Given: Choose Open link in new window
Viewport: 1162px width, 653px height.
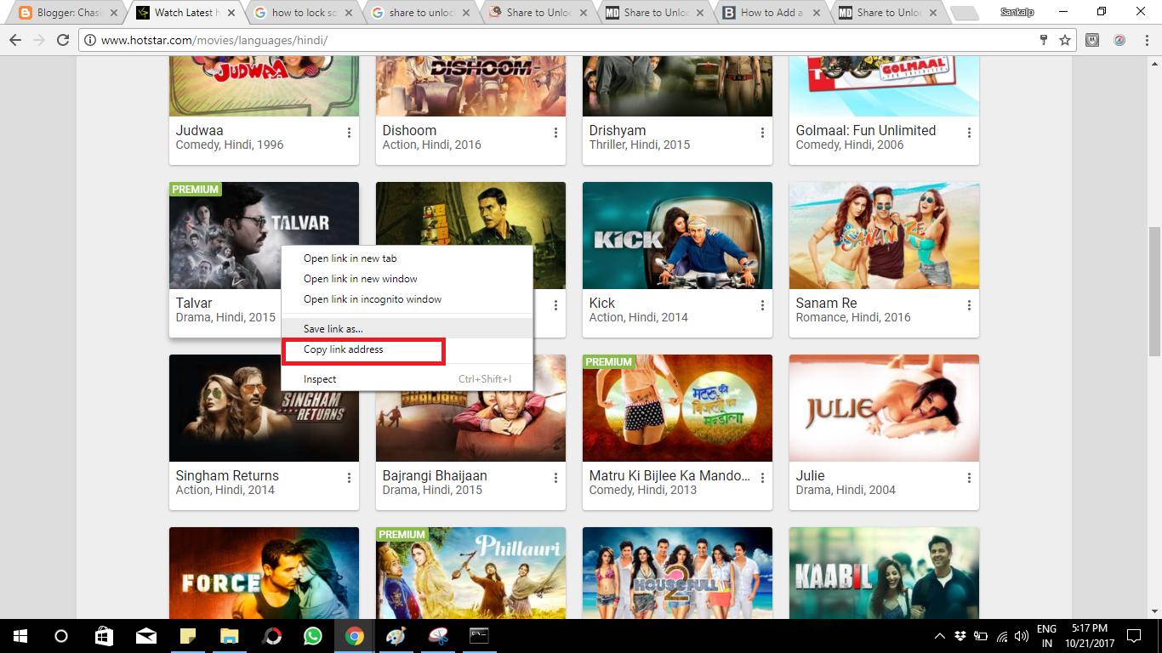Looking at the screenshot, I should tap(407, 279).
